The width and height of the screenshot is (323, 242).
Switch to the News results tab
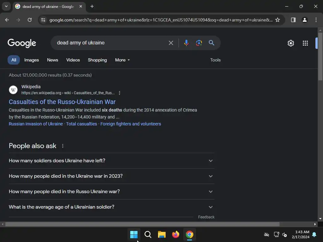coord(53,60)
